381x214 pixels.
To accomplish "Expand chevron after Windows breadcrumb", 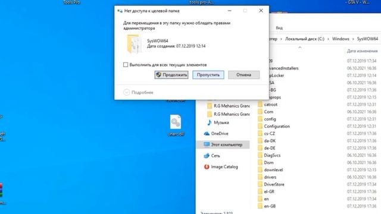I will (x=353, y=39).
